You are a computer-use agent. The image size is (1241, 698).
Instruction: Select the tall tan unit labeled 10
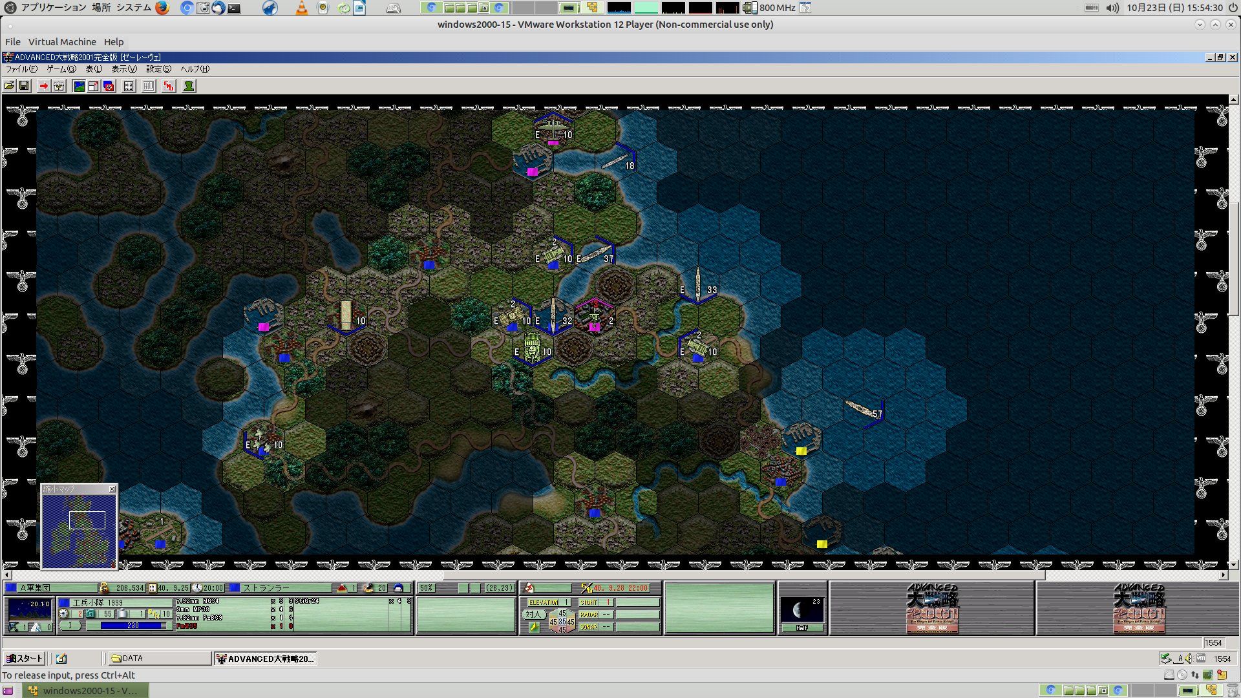(x=346, y=316)
